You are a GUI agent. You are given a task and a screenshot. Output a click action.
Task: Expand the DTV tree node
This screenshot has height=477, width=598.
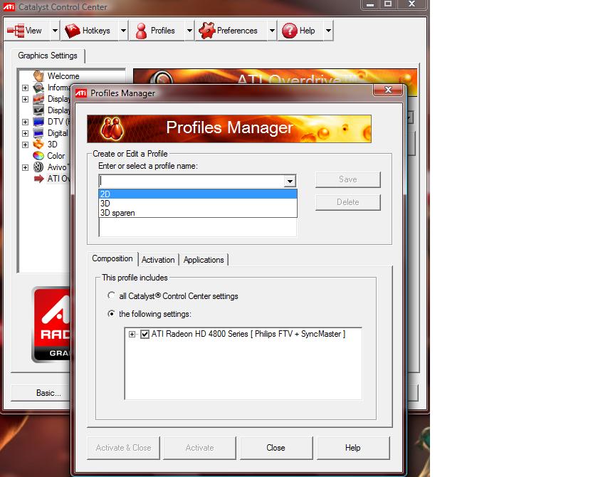(25, 122)
